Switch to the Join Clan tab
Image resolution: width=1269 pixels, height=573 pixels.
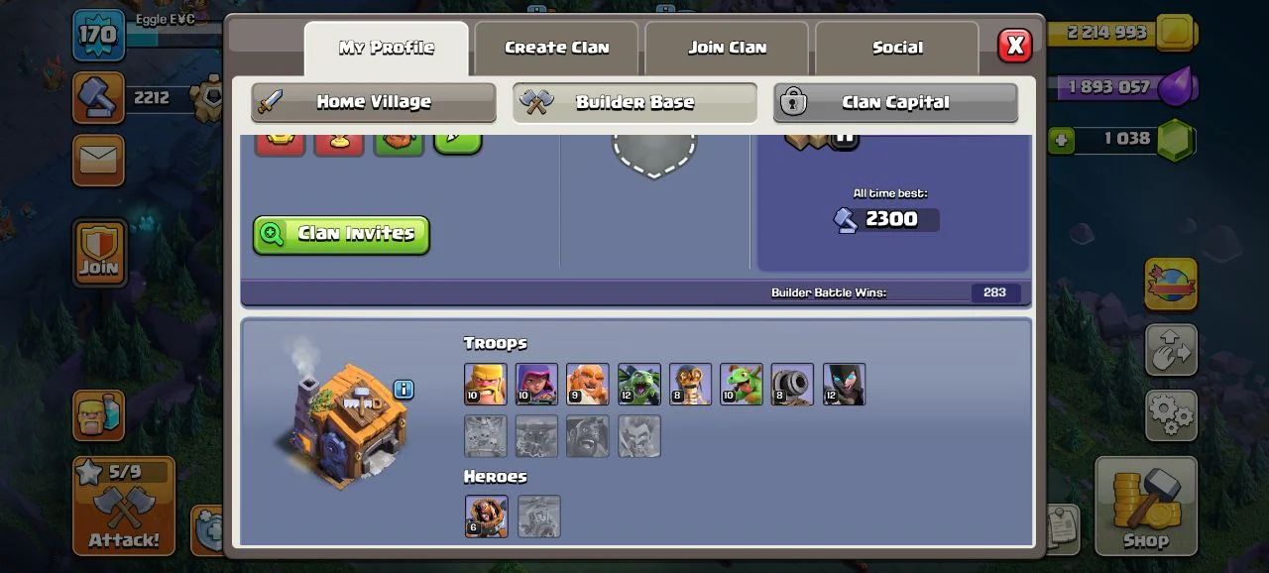tap(728, 48)
